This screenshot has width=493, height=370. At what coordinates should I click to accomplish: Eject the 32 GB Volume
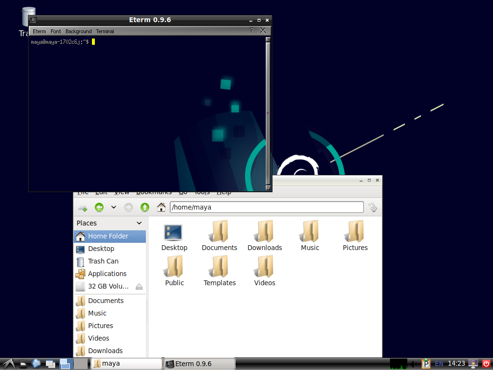[x=139, y=286]
